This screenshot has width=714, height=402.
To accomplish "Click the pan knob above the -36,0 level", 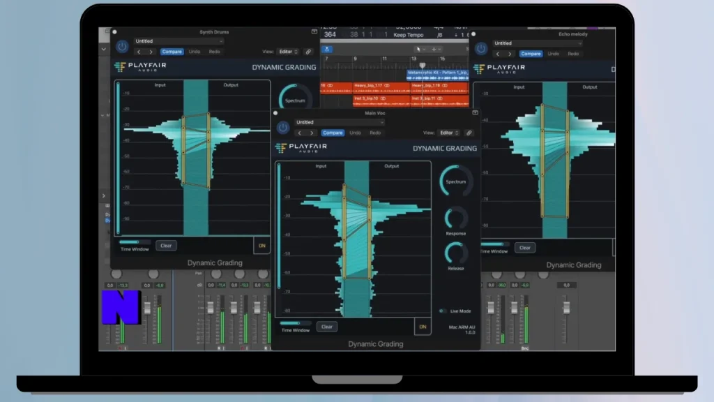I will click(496, 274).
